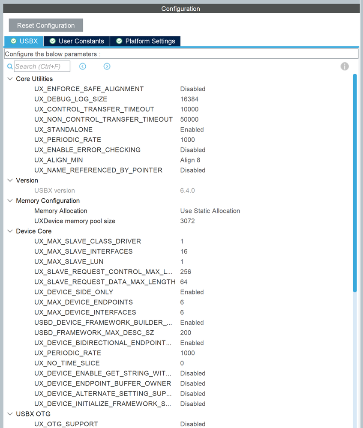Change UX_STANDALONE Enabled value

tap(192, 130)
